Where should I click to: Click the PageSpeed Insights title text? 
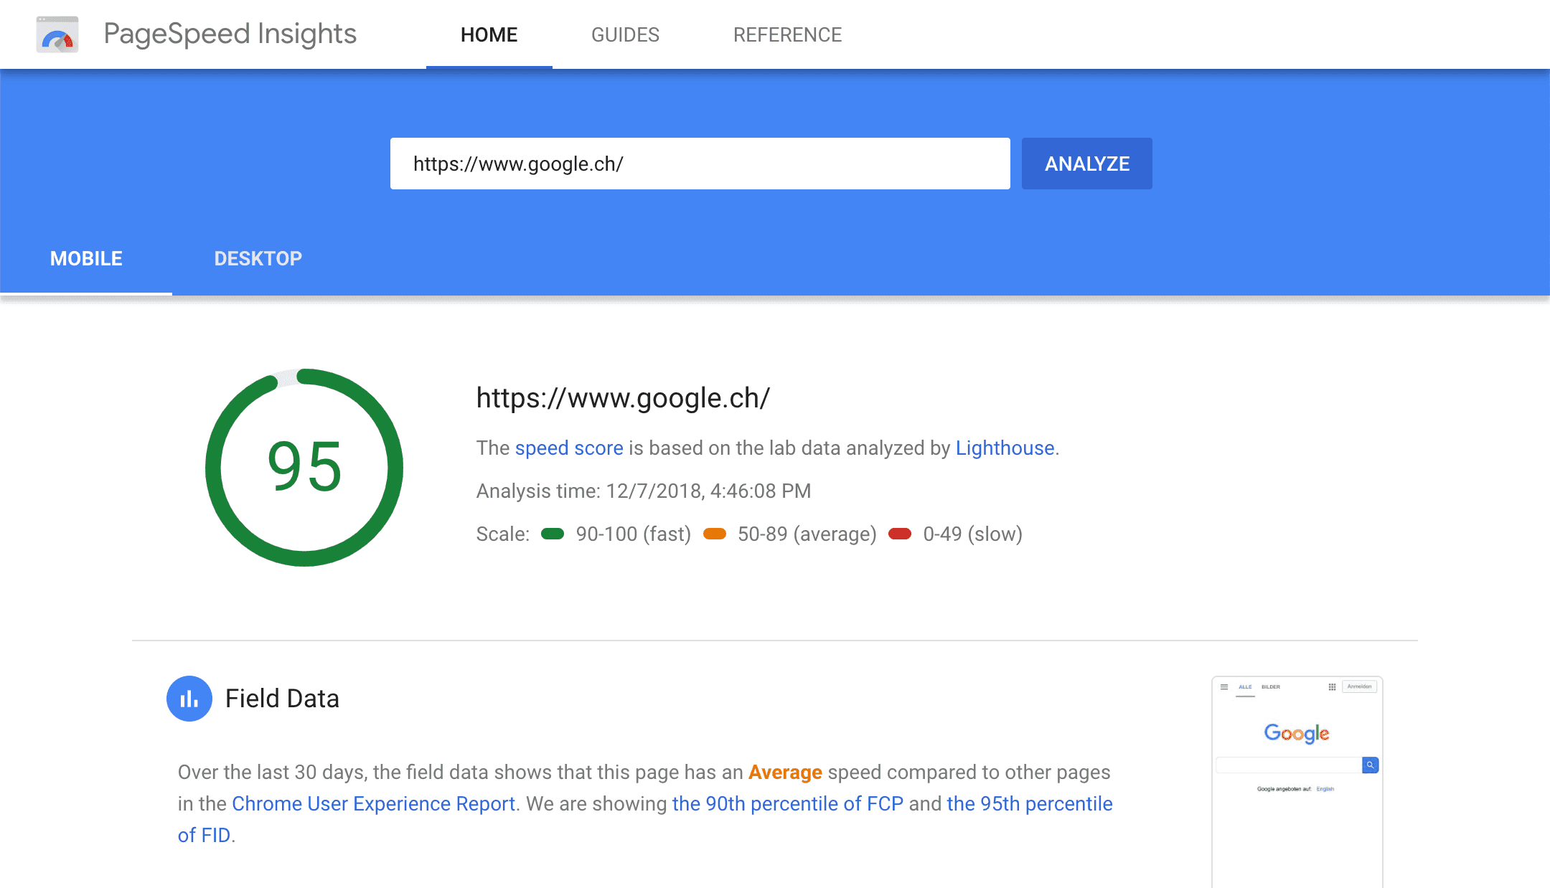coord(230,34)
